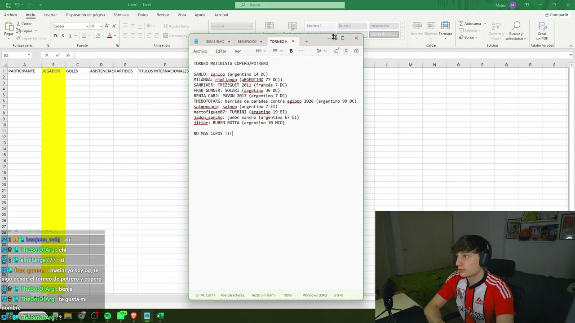Toggle bold B in Notepad toolbar
The height and width of the screenshot is (323, 575).
click(x=291, y=51)
